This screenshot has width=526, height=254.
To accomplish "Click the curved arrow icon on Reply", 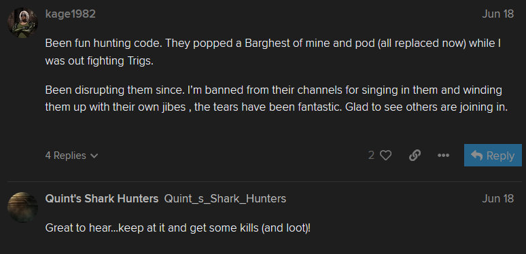I will [x=476, y=155].
